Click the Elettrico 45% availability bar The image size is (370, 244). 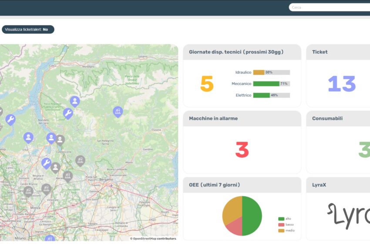(x=271, y=95)
